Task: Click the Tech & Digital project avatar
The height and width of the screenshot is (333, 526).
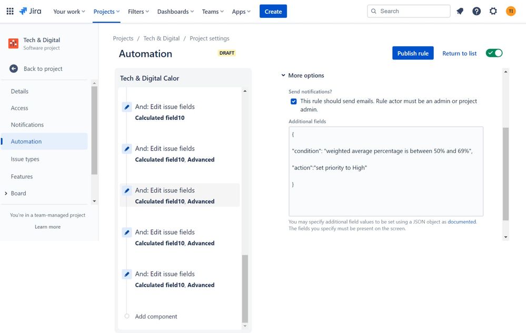Action: 13,43
